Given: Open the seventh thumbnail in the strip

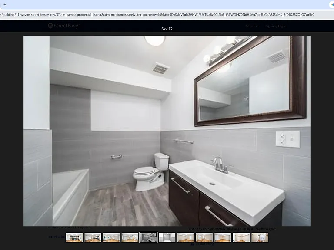Looking at the screenshot, I should (x=186, y=237).
